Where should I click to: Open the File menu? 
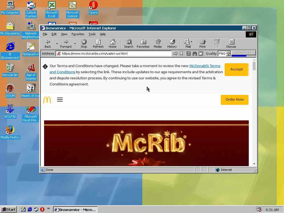pyautogui.click(x=45, y=34)
